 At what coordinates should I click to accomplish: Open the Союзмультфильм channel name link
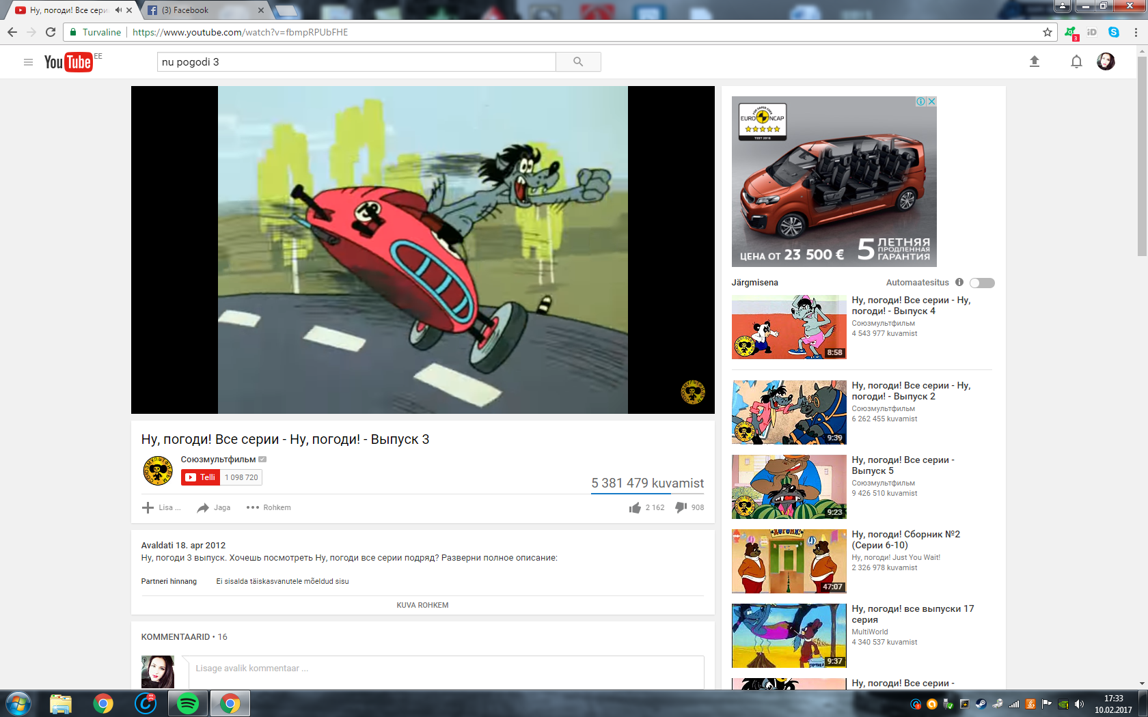click(x=218, y=459)
